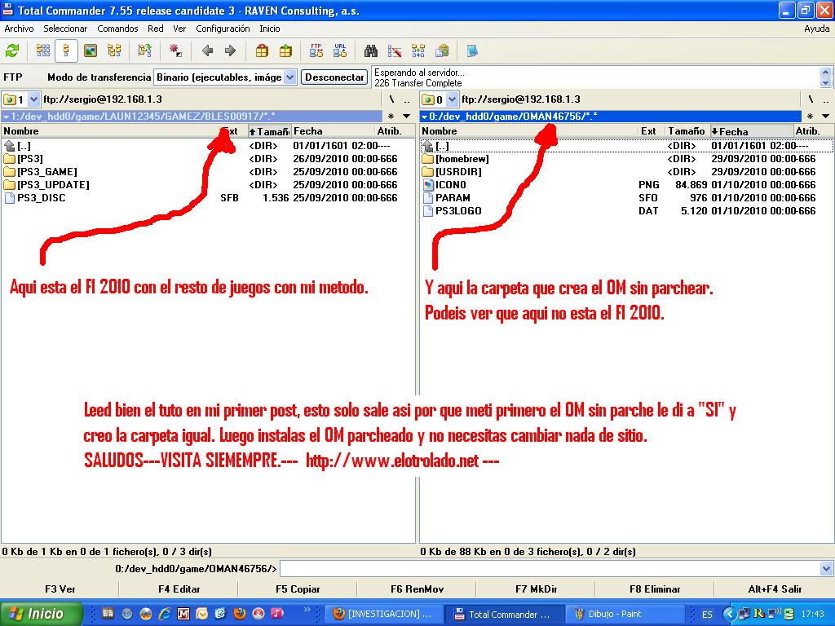Image resolution: width=835 pixels, height=626 pixels.
Task: Open left panel directory history arrow
Action: coord(406,117)
